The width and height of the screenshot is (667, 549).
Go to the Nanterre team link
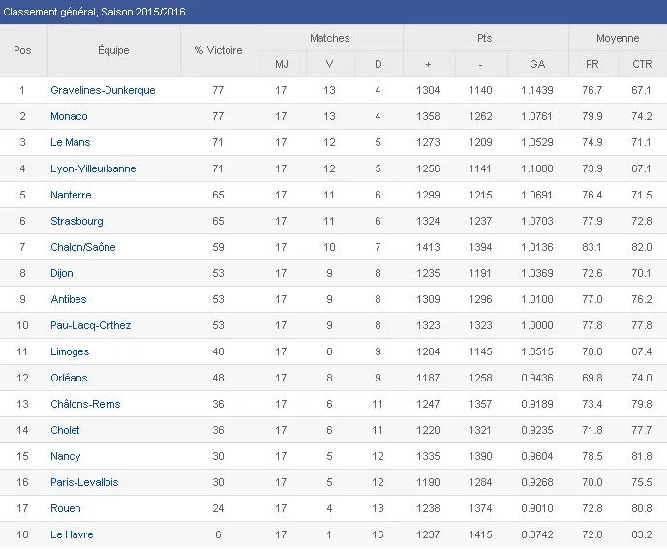tap(71, 195)
